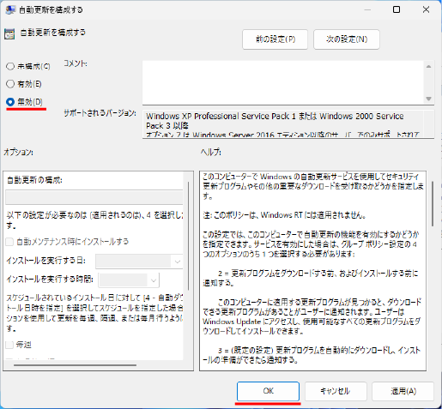Select the 有効(E) radio button
Screen dimensions: 442x409
(10, 84)
